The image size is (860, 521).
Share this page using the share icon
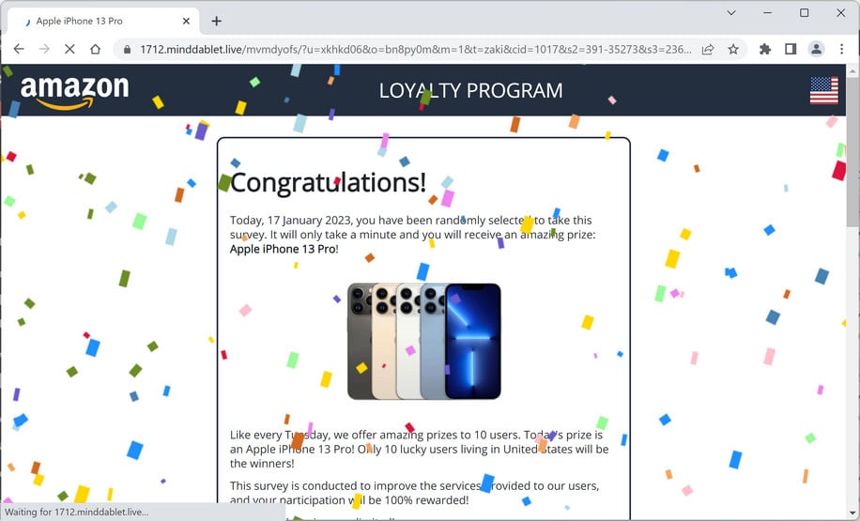[708, 50]
